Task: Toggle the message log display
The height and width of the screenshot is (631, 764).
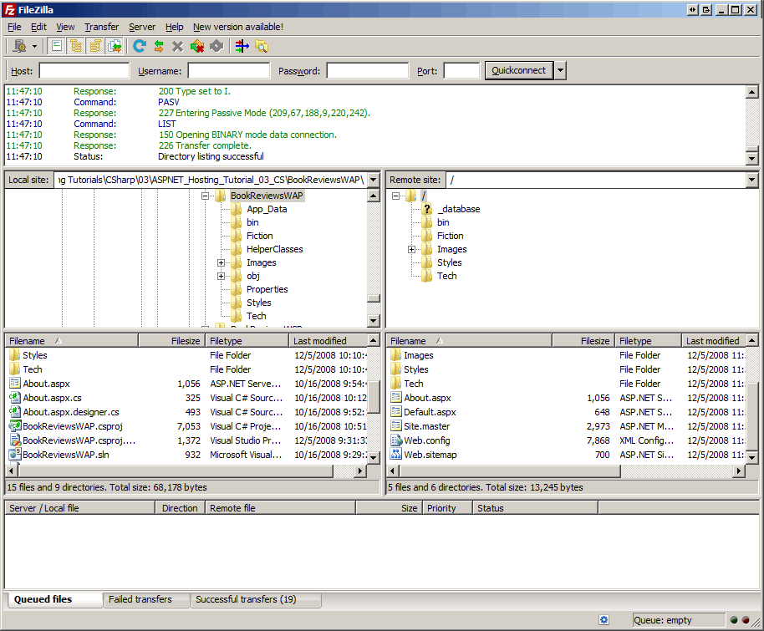Action: [56, 46]
